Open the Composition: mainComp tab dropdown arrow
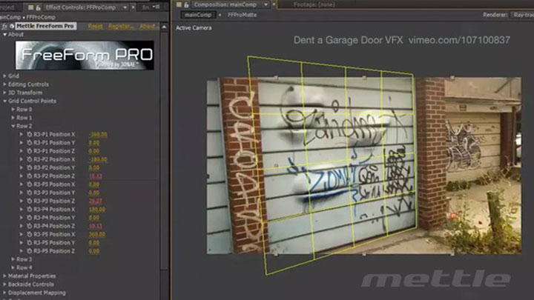Image resolution: width=534 pixels, height=300 pixels. coord(266,4)
